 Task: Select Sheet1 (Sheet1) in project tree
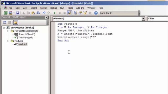coord(27,34)
